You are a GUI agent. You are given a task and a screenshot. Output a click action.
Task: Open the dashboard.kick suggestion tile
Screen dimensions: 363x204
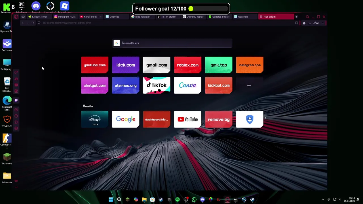pos(157,119)
